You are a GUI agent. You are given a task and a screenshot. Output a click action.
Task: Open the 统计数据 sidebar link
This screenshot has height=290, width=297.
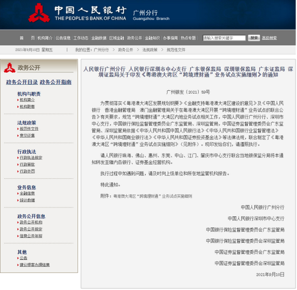(x=27, y=200)
